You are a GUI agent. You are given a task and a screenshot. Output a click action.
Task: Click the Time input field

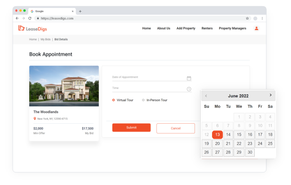click(x=152, y=88)
